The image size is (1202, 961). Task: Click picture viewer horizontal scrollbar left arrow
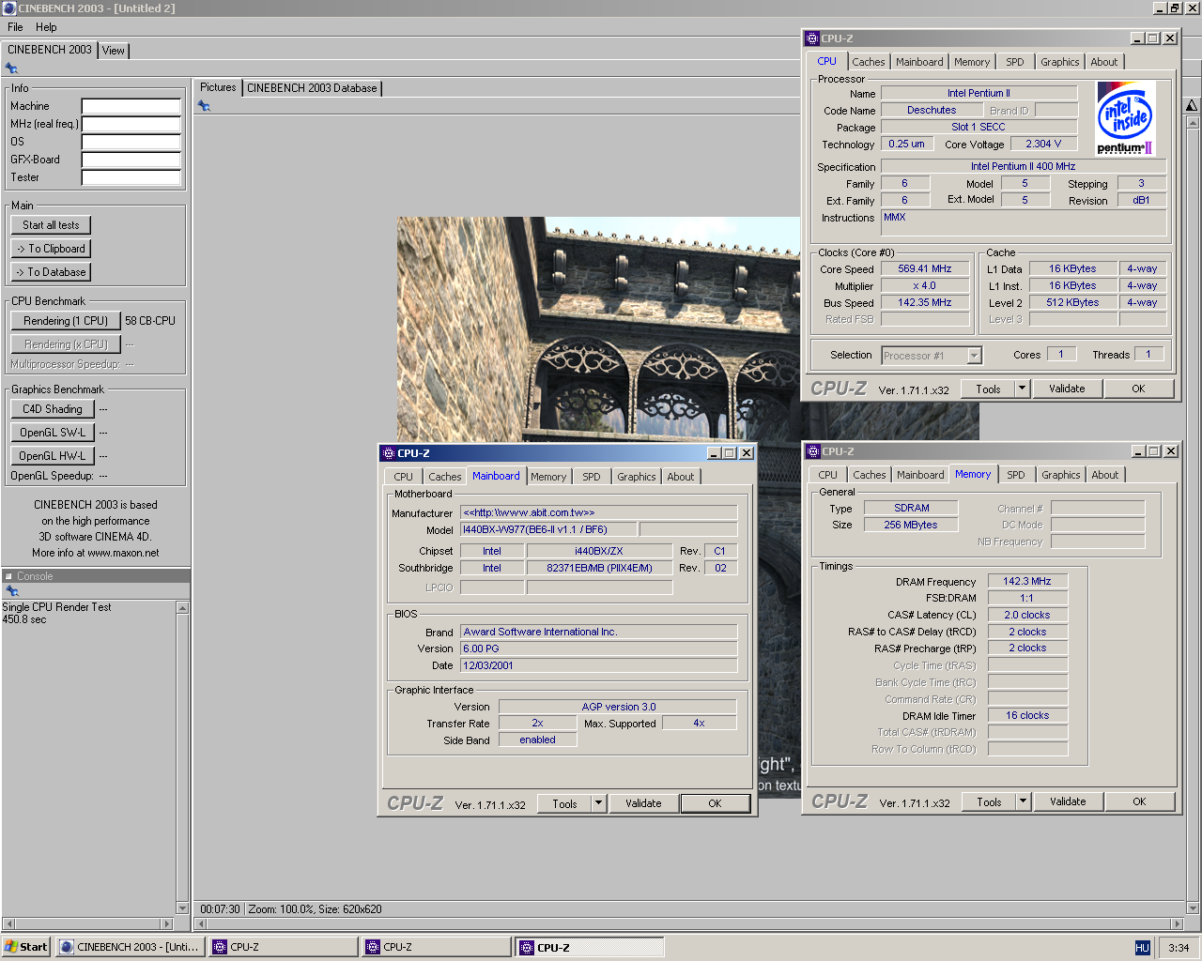point(201,923)
